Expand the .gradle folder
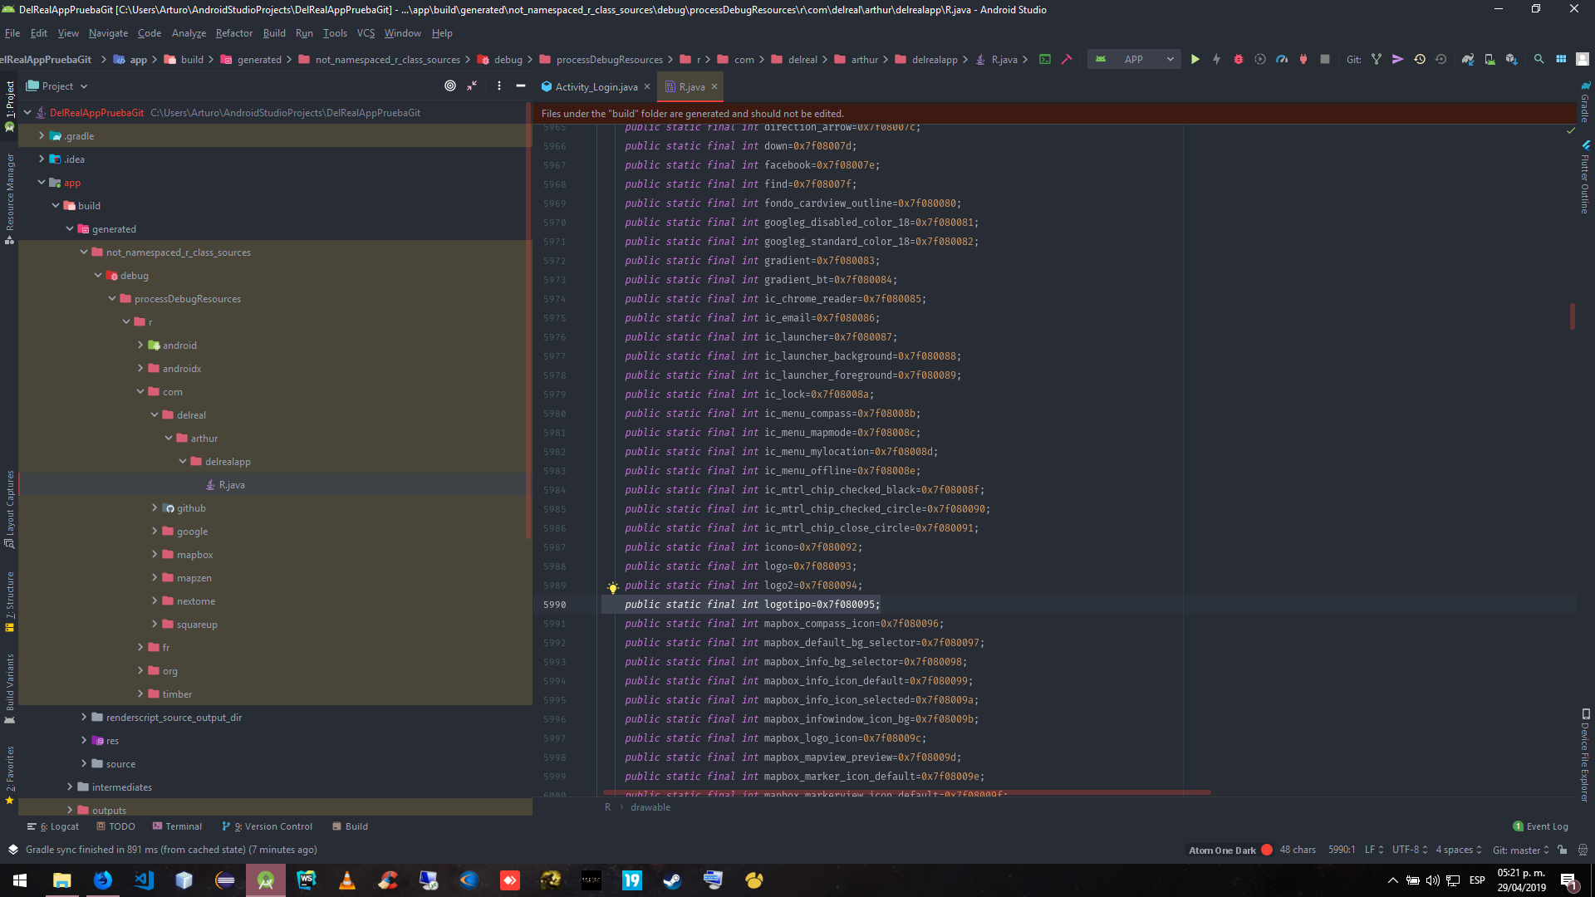 tap(42, 135)
